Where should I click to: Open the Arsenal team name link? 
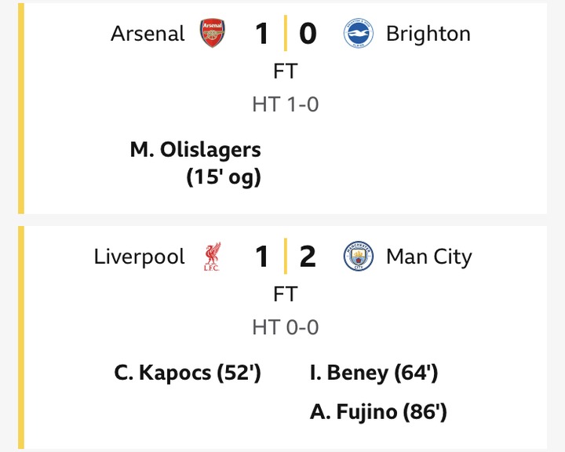[148, 34]
